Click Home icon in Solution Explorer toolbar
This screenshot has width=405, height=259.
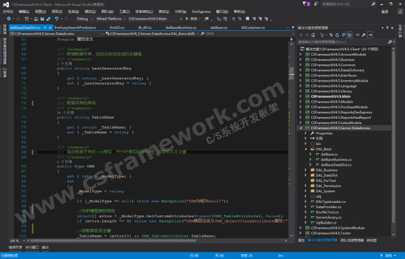coord(314,35)
